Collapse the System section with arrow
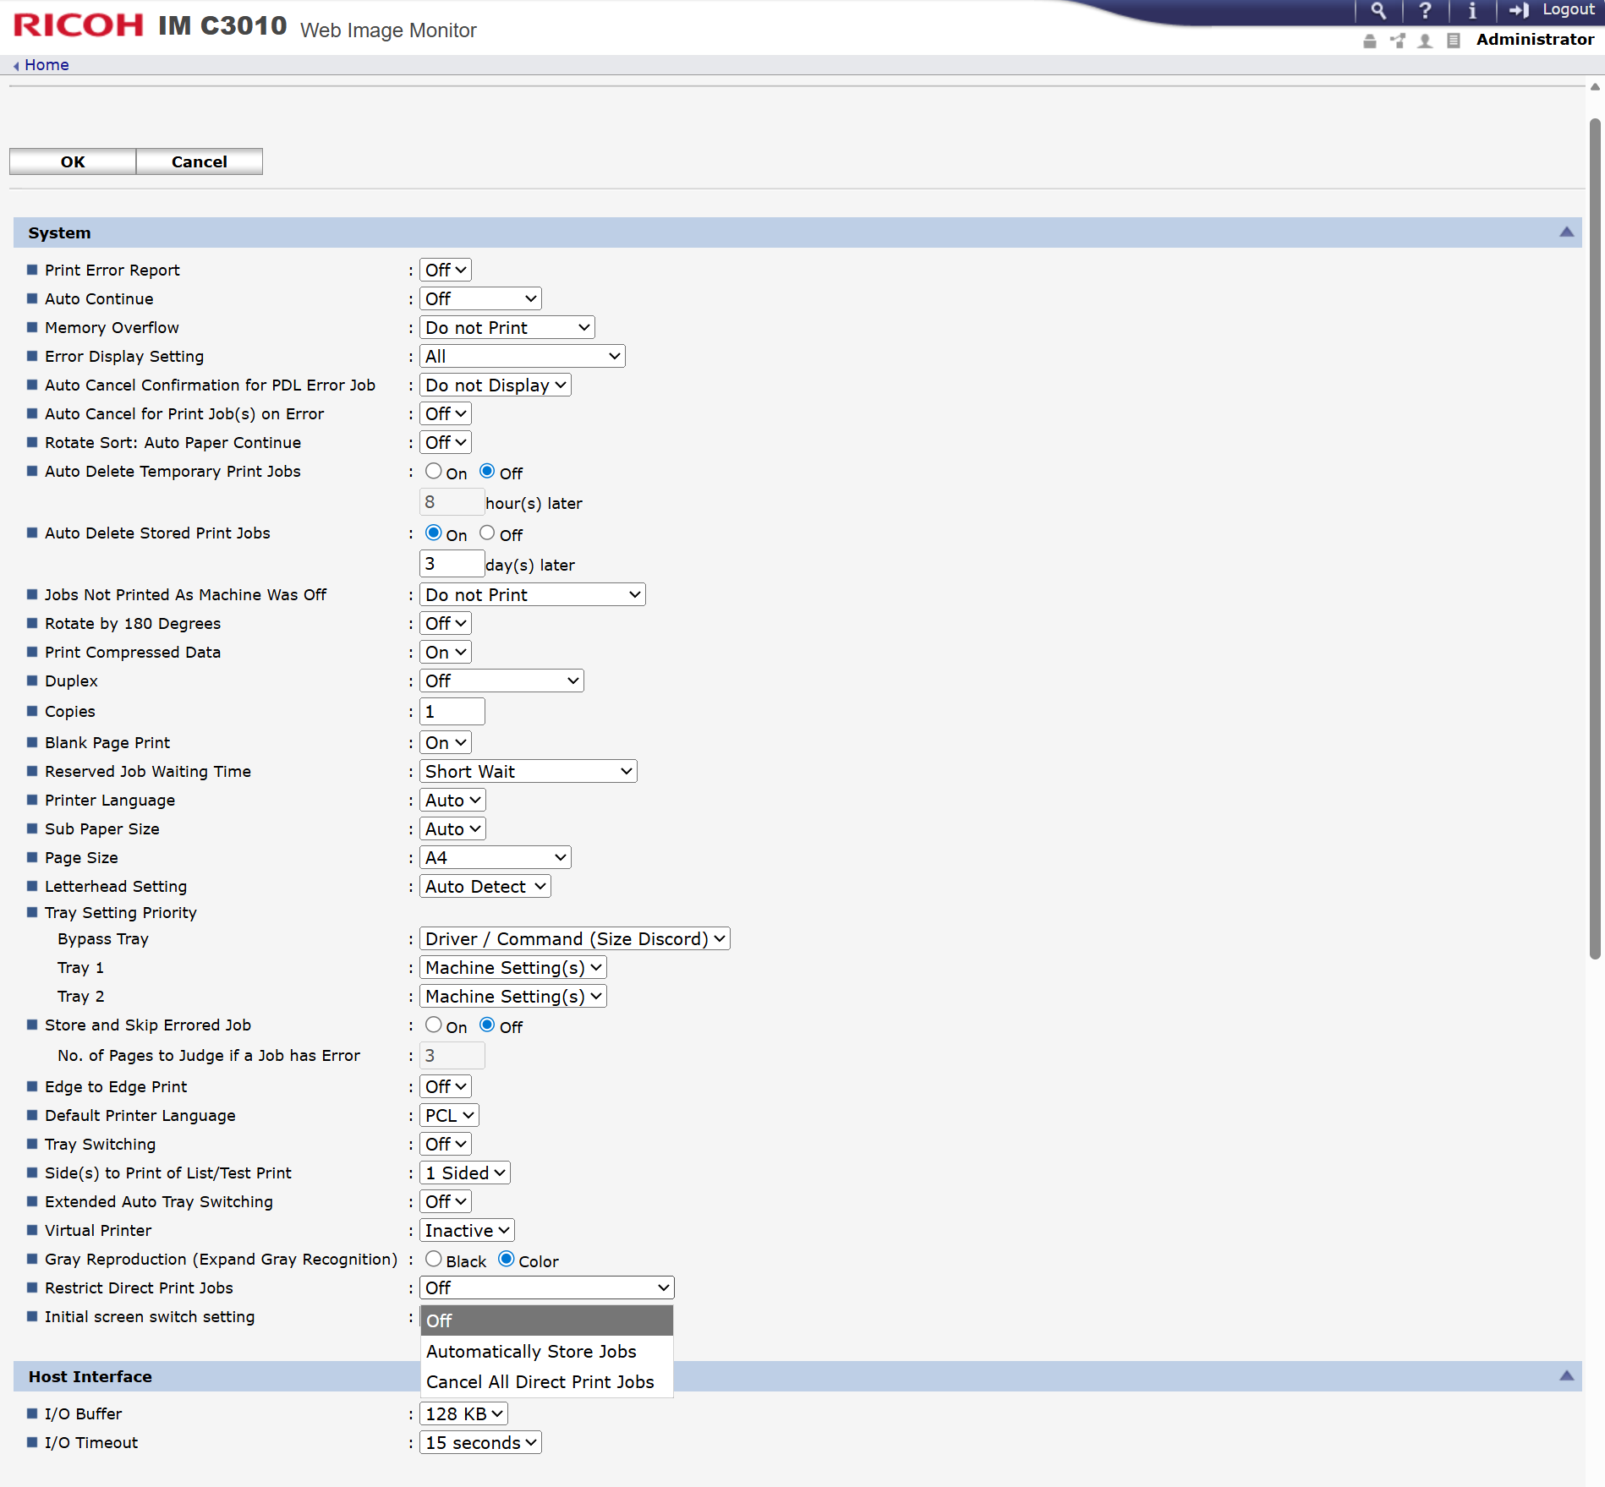 (1566, 232)
